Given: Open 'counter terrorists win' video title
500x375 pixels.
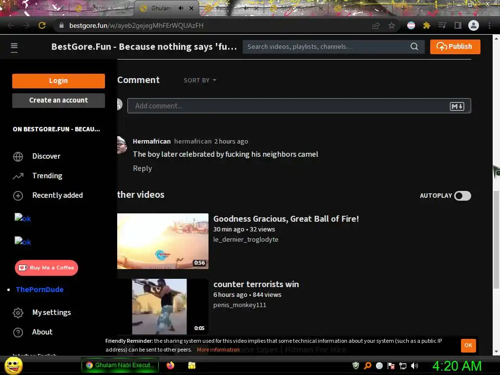Looking at the screenshot, I should coord(256,285).
